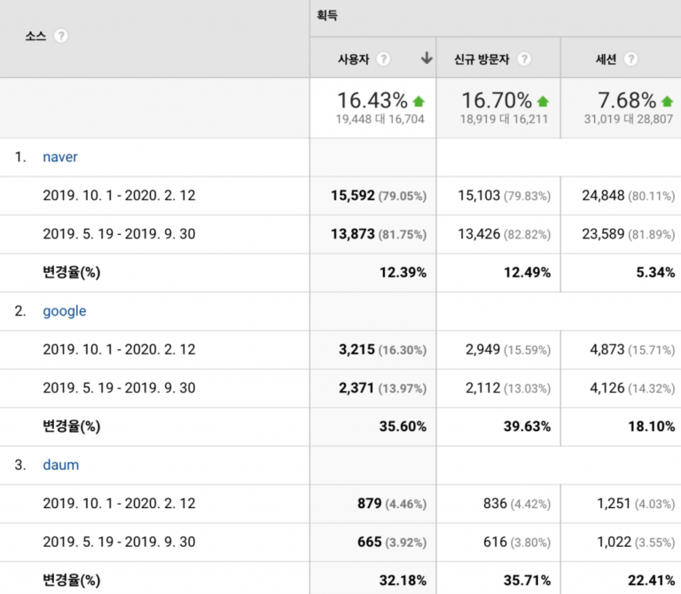The image size is (681, 594).
Task: Open the google source link
Action: [x=64, y=311]
